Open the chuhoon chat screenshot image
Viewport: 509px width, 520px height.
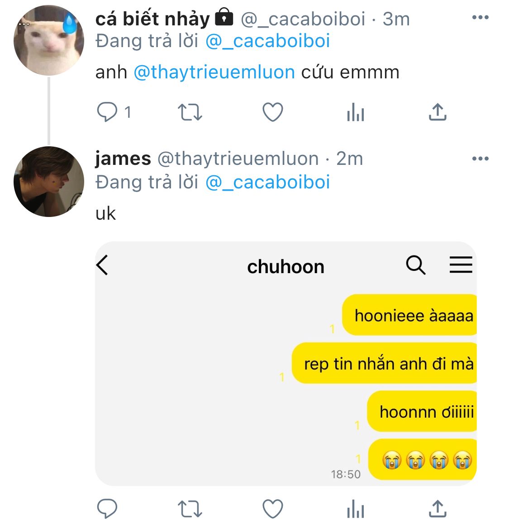point(286,364)
